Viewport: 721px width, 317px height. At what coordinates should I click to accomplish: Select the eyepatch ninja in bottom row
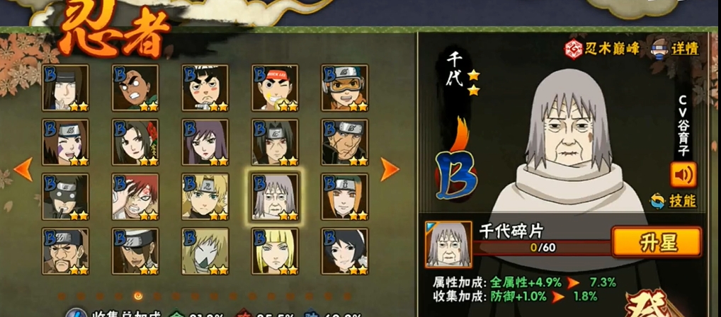tap(135, 251)
